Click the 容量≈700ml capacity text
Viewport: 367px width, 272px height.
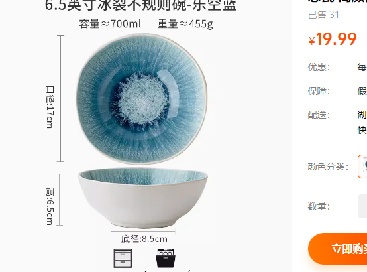(x=110, y=24)
